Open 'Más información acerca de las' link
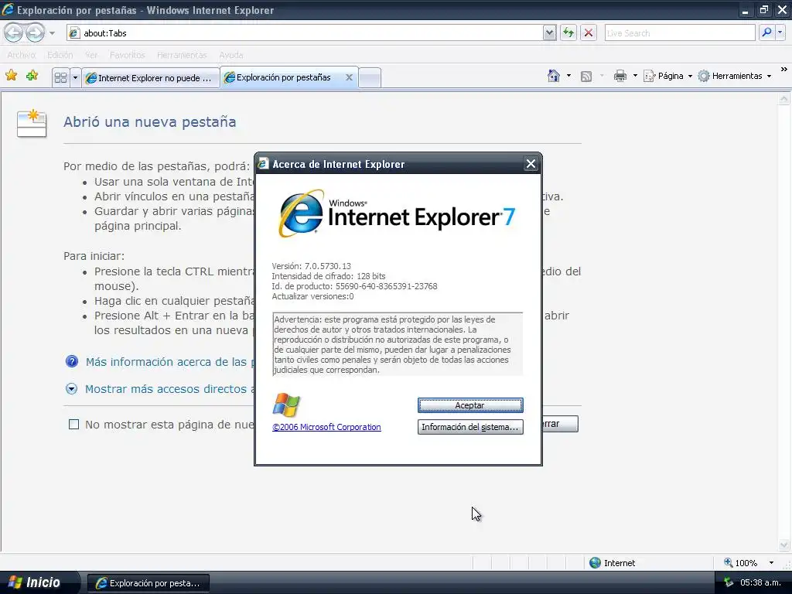This screenshot has width=792, height=594. tap(169, 362)
